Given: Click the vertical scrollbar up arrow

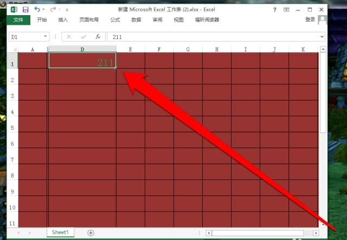Looking at the screenshot, I should (323, 49).
